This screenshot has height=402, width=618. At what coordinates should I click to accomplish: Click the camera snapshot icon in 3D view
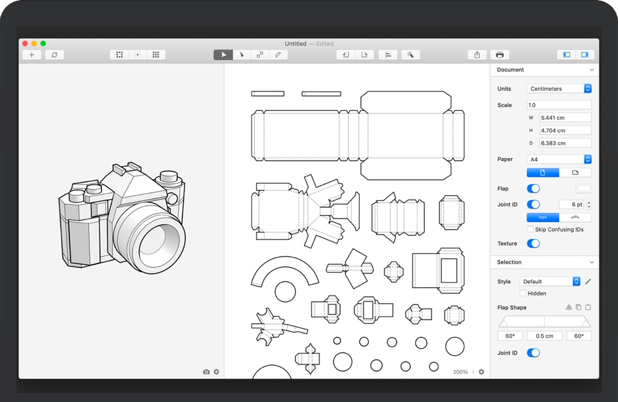click(x=206, y=372)
